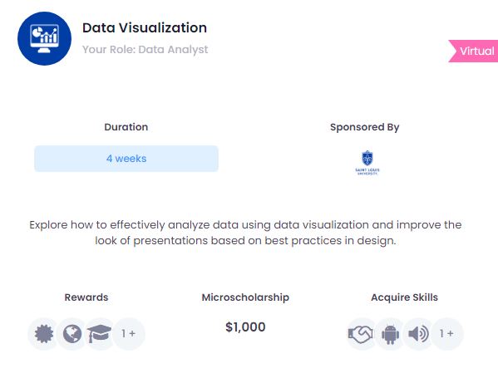Open the Saint Louis University sponsor logo
Screen dimensions: 498x388
coord(367,163)
